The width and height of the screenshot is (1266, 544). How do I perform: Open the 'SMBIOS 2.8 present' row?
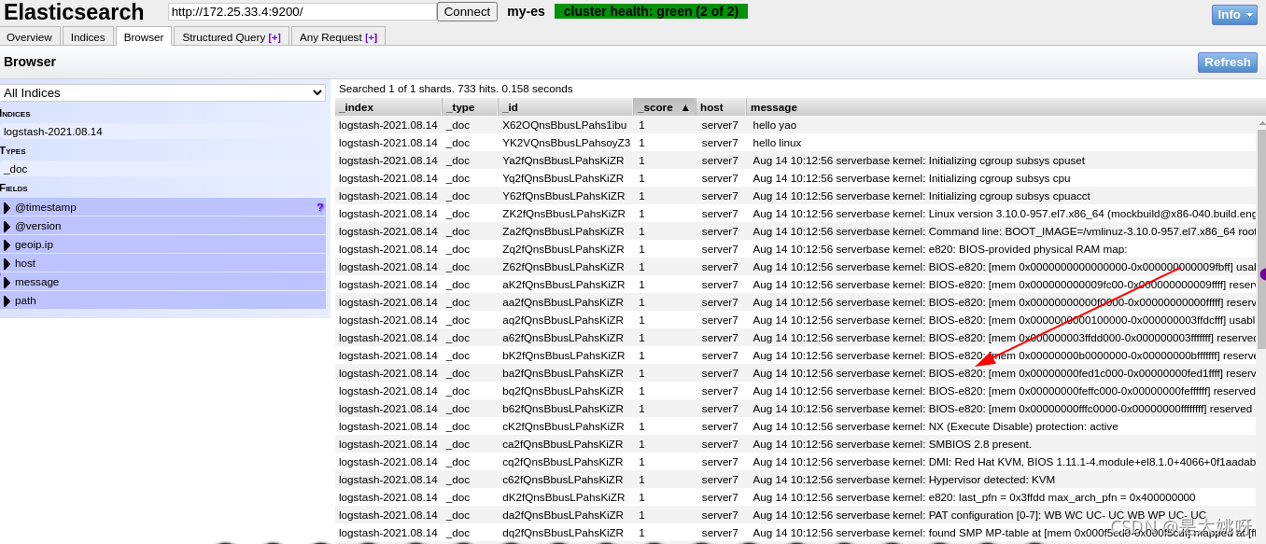tap(796, 444)
